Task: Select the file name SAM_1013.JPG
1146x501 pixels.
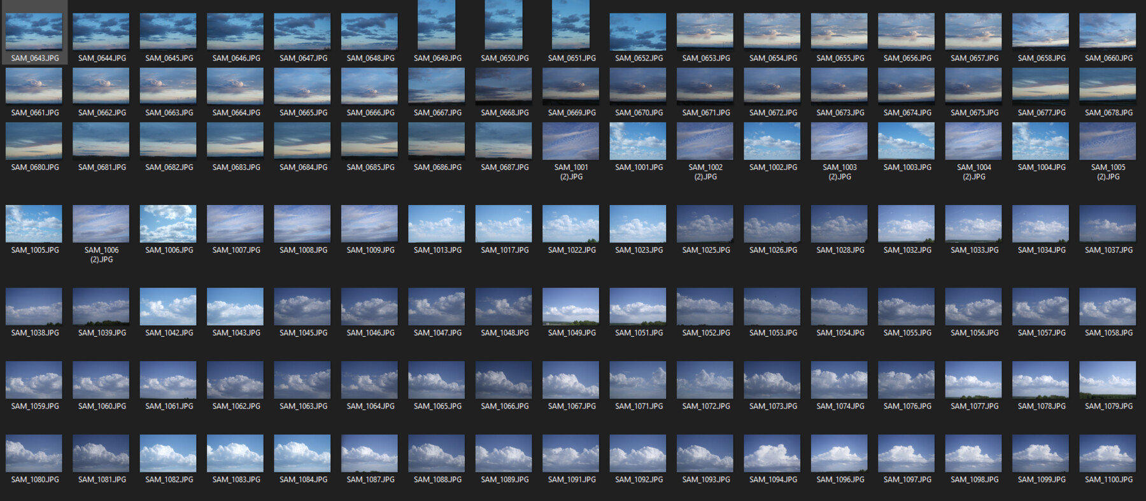Action: [x=438, y=250]
